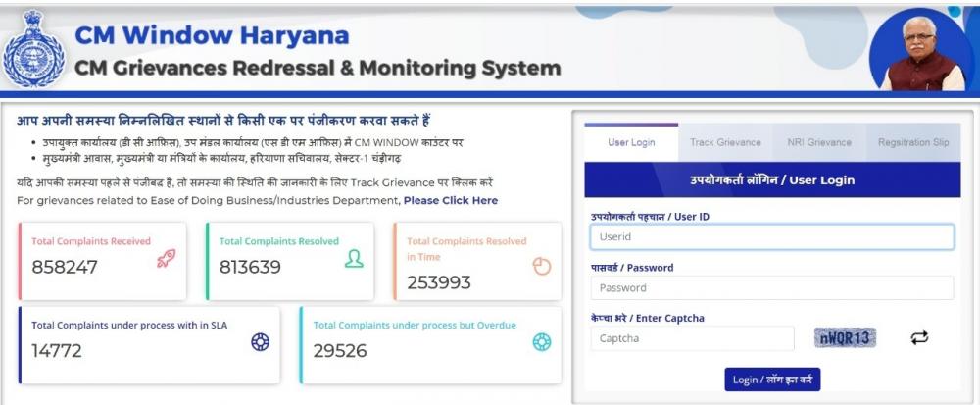This screenshot has width=980, height=405.
Task: Click the Total Complaints Resolved in Time label
Action: (x=466, y=249)
